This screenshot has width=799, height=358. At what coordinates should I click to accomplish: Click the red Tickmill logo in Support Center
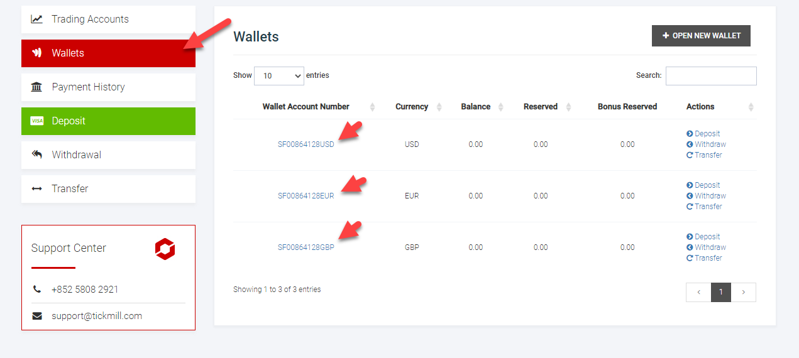(x=165, y=249)
